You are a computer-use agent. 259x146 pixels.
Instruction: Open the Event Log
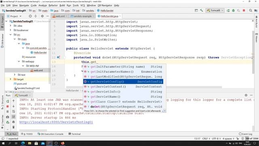246,134
